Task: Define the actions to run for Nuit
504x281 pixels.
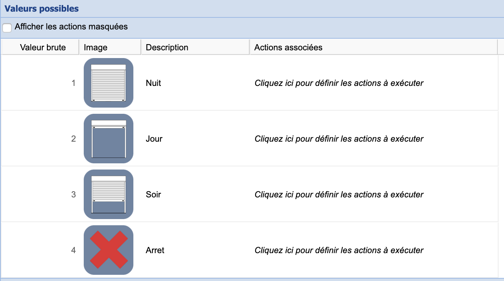Action: pyautogui.click(x=339, y=83)
